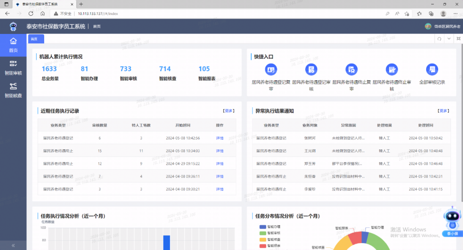463x250 pixels.
Task: Click the user avatar in the app header
Action: coord(428,26)
